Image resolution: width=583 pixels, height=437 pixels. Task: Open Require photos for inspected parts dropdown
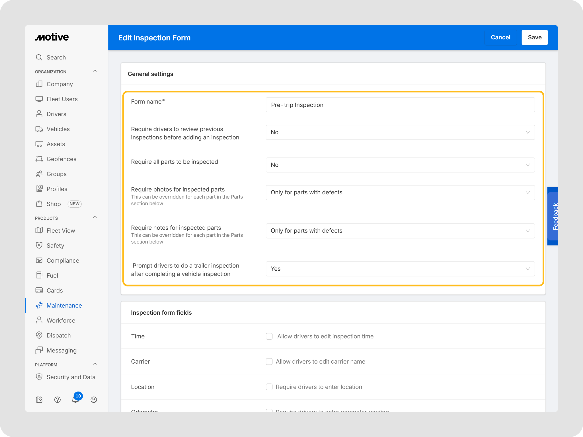click(400, 193)
